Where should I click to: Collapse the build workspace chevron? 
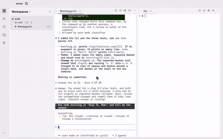click(x=49, y=19)
